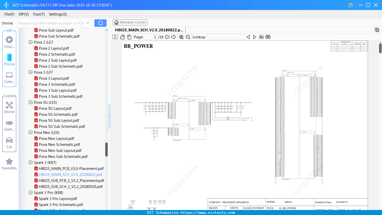382x215 pixels.
Task: Open the VIP(V) menu
Action: 24,14
